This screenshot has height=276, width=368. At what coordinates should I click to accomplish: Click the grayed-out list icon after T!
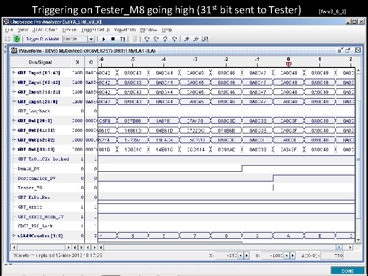[x=134, y=39]
